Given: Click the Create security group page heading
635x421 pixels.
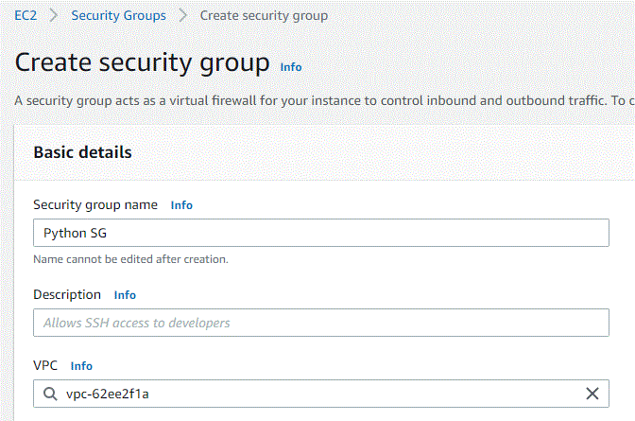Looking at the screenshot, I should tap(142, 63).
